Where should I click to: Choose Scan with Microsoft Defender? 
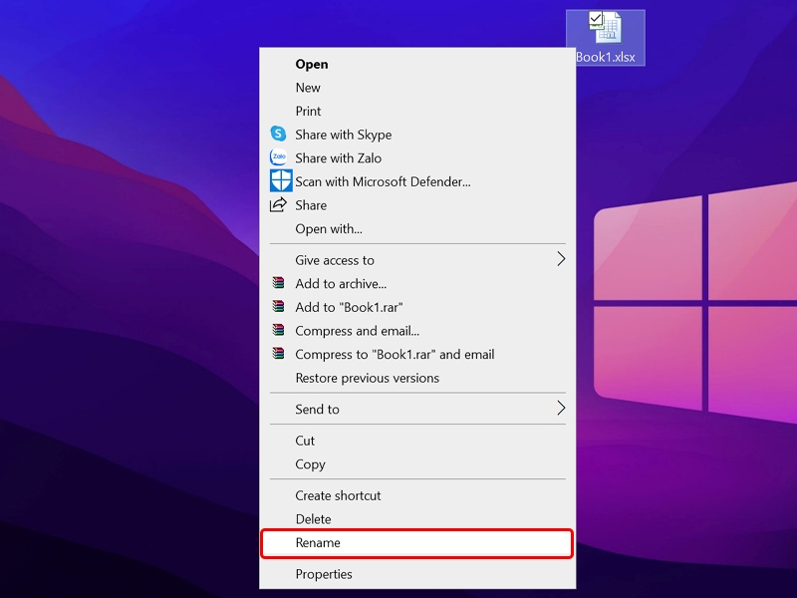[417, 181]
